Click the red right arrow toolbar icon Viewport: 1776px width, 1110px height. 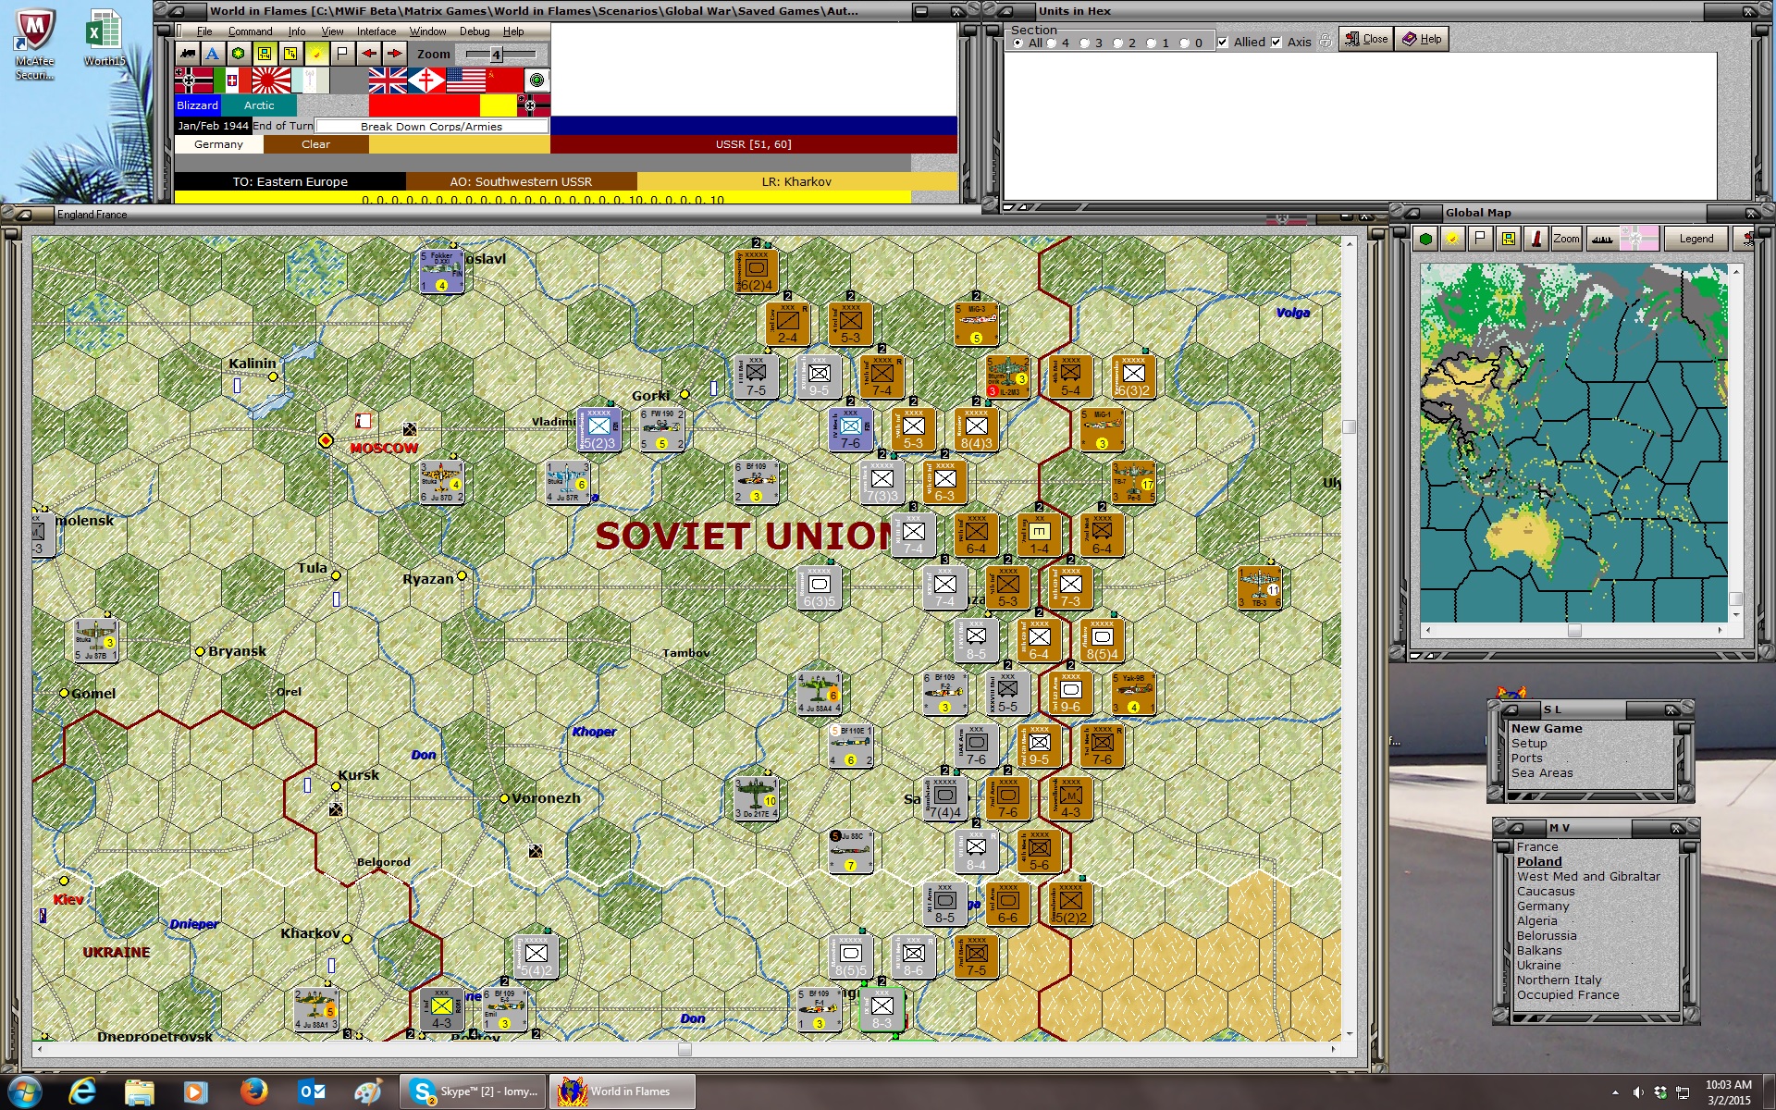[x=395, y=54]
